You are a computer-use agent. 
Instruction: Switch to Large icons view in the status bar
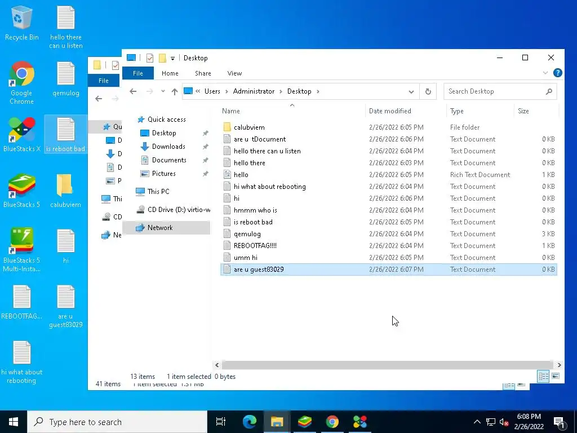point(556,376)
